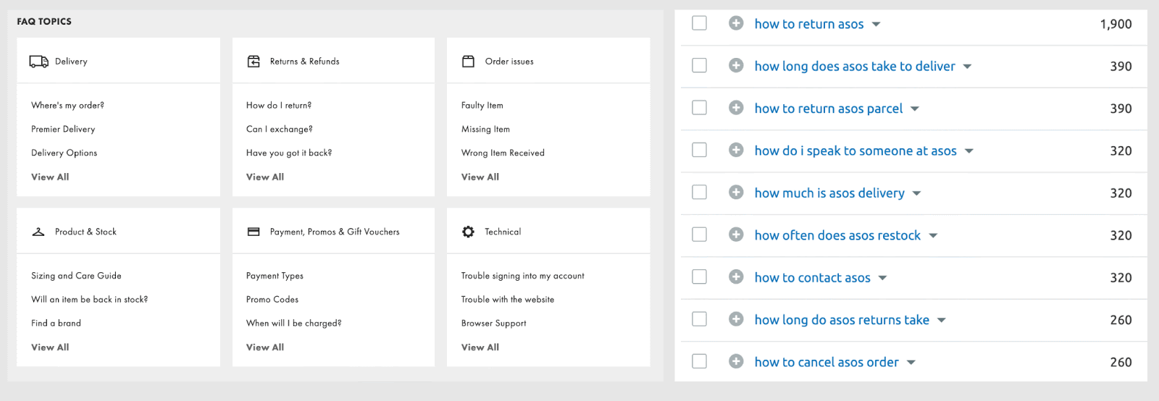Open the Wrong Item Received FAQ
The image size is (1159, 401).
(503, 153)
